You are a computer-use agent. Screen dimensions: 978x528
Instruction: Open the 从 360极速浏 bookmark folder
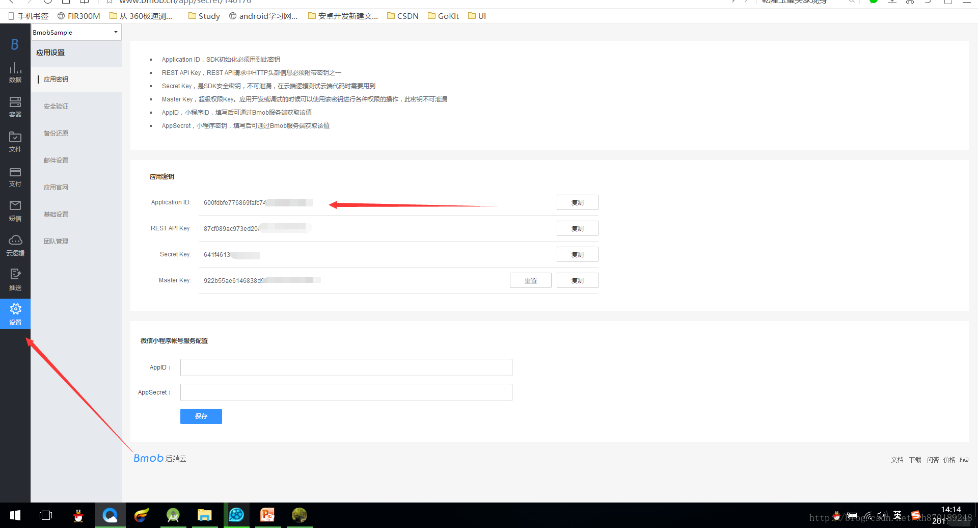pos(141,16)
